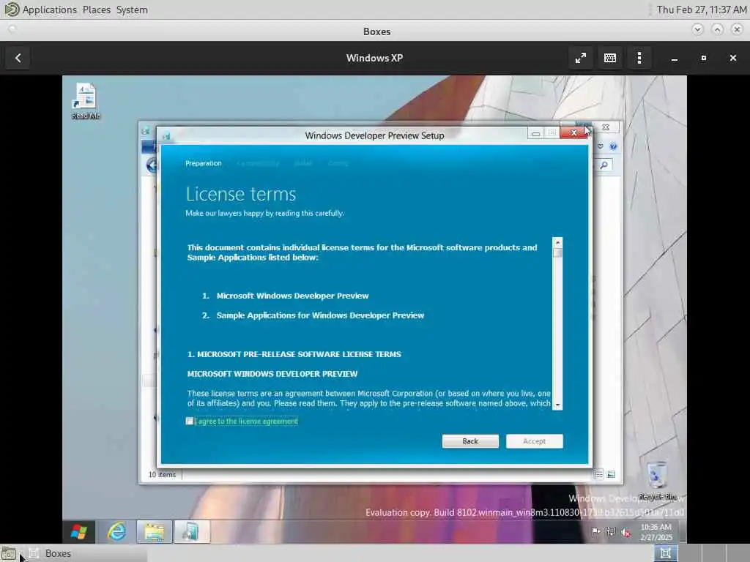Viewport: 750px width, 562px height.
Task: Open the System menu
Action: point(132,10)
